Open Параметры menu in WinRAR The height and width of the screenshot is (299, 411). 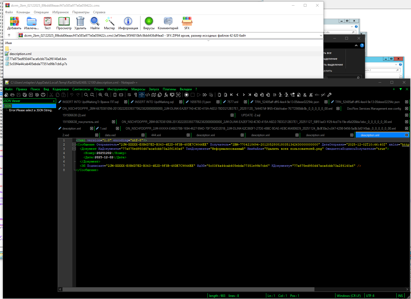(x=81, y=12)
